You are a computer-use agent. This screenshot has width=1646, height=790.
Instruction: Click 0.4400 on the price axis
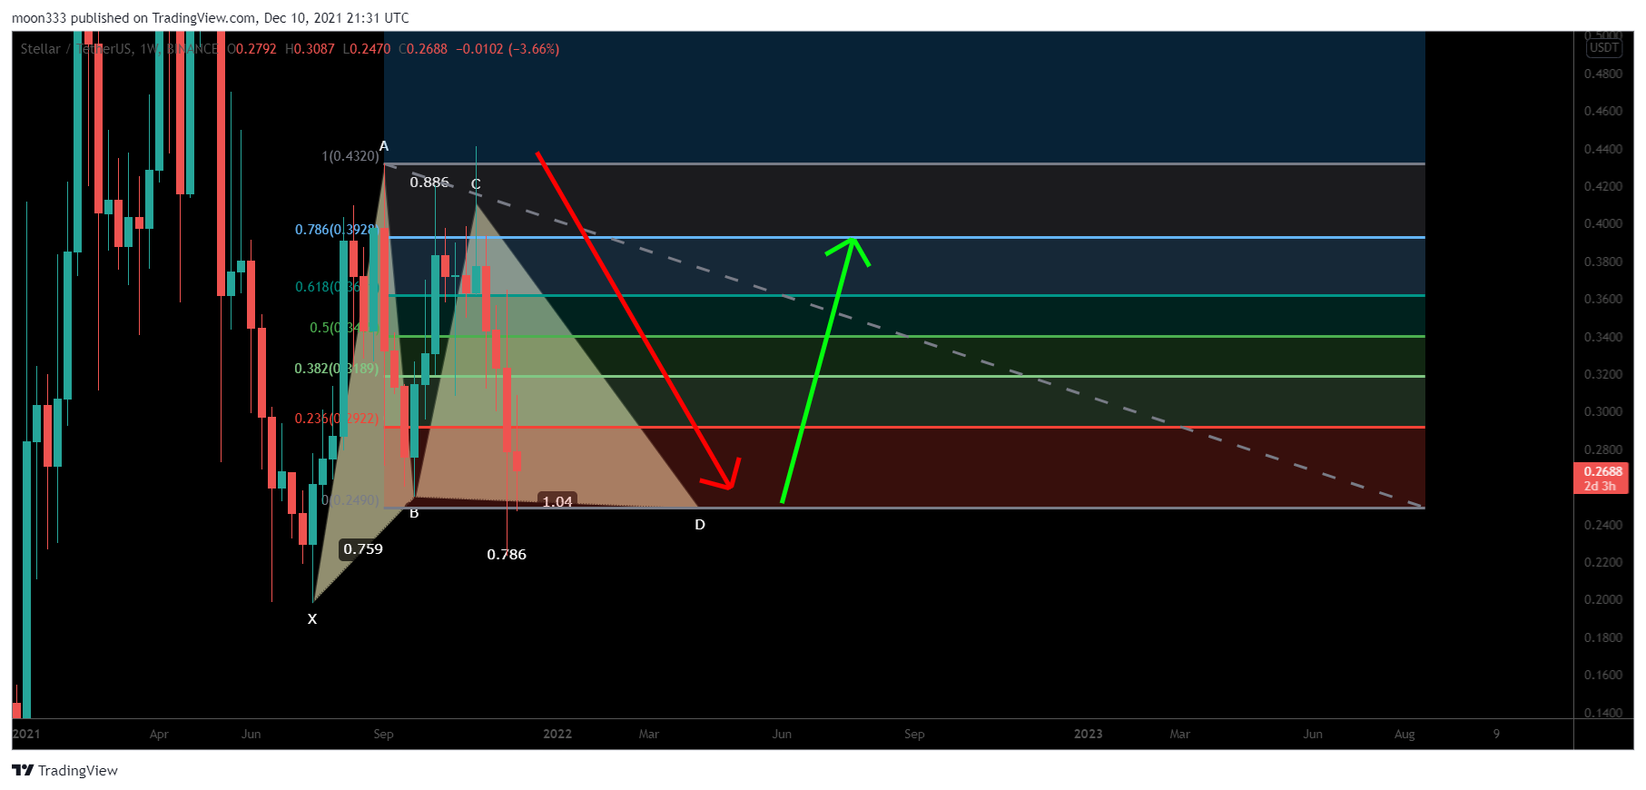[1603, 150]
